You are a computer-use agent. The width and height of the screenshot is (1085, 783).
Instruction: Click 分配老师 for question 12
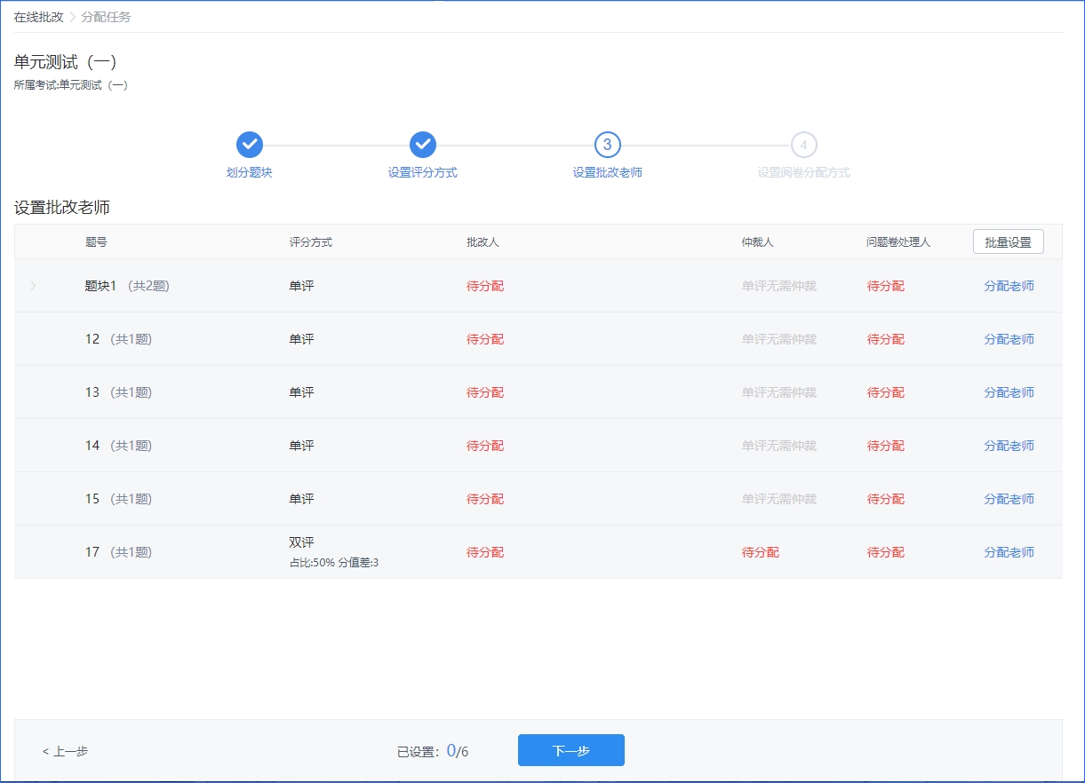coord(1009,339)
